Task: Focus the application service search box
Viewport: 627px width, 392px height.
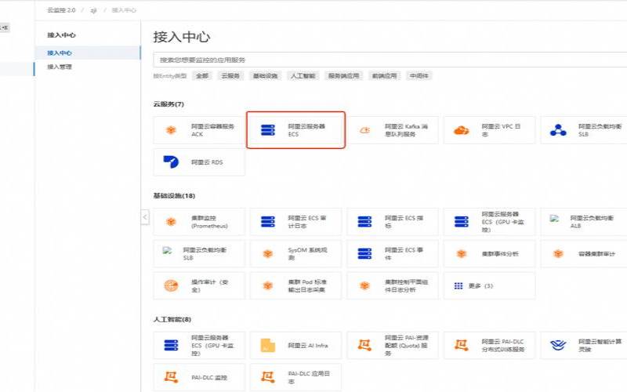Action: pyautogui.click(x=390, y=60)
